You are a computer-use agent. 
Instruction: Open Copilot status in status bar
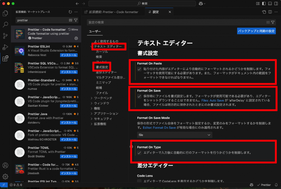click(x=251, y=185)
